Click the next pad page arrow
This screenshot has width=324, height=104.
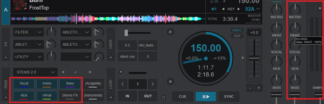click(x=90, y=72)
